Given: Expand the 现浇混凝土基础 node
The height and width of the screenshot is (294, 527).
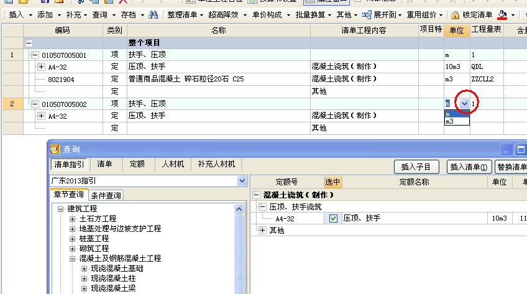Looking at the screenshot, I should point(84,269).
